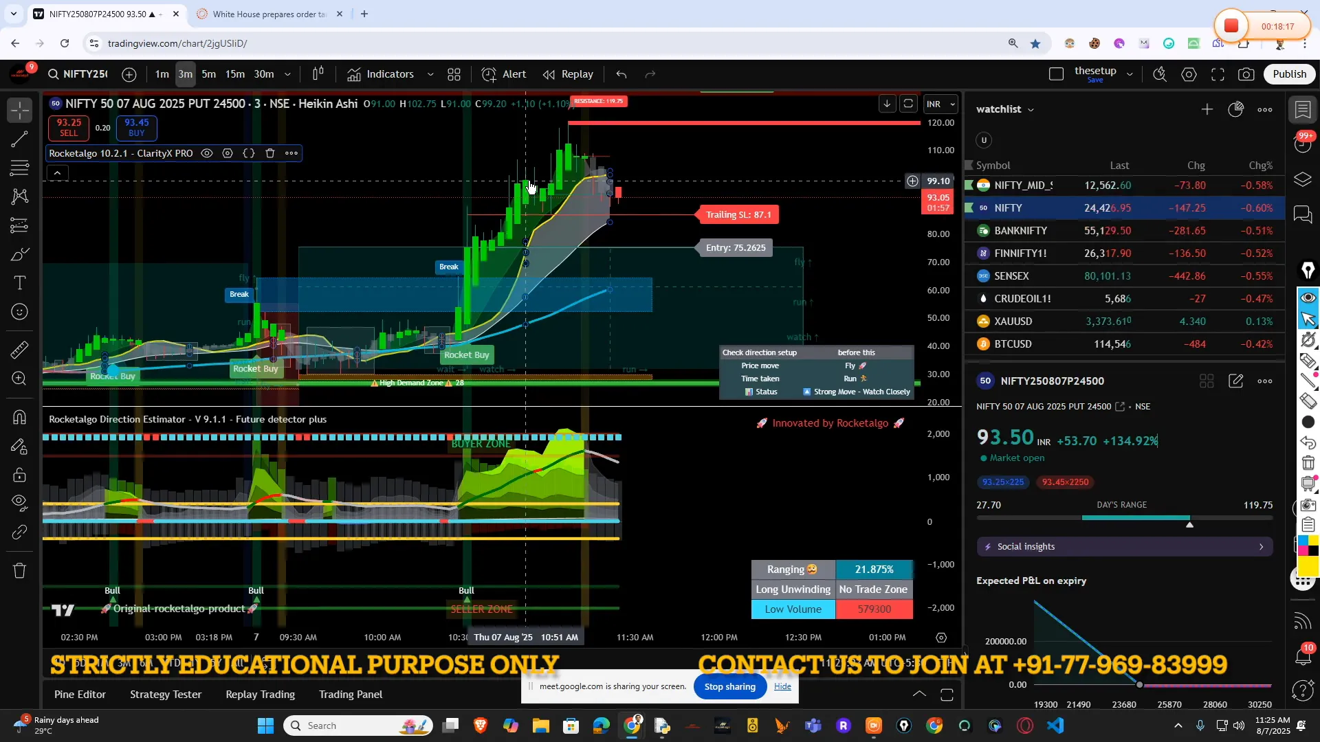This screenshot has width=1320, height=742.
Task: Toggle lock all drawings
Action: 20,475
